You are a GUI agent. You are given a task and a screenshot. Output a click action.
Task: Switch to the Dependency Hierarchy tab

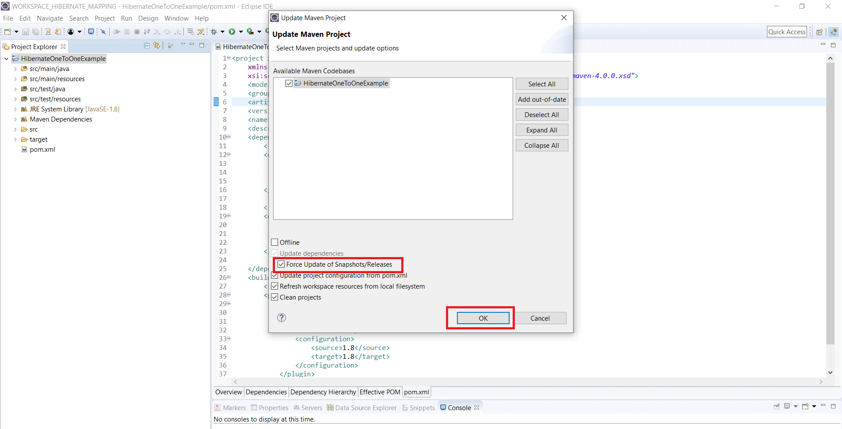click(x=323, y=392)
